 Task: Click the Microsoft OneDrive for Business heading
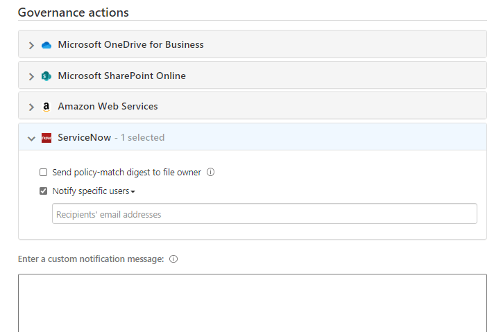(x=130, y=45)
